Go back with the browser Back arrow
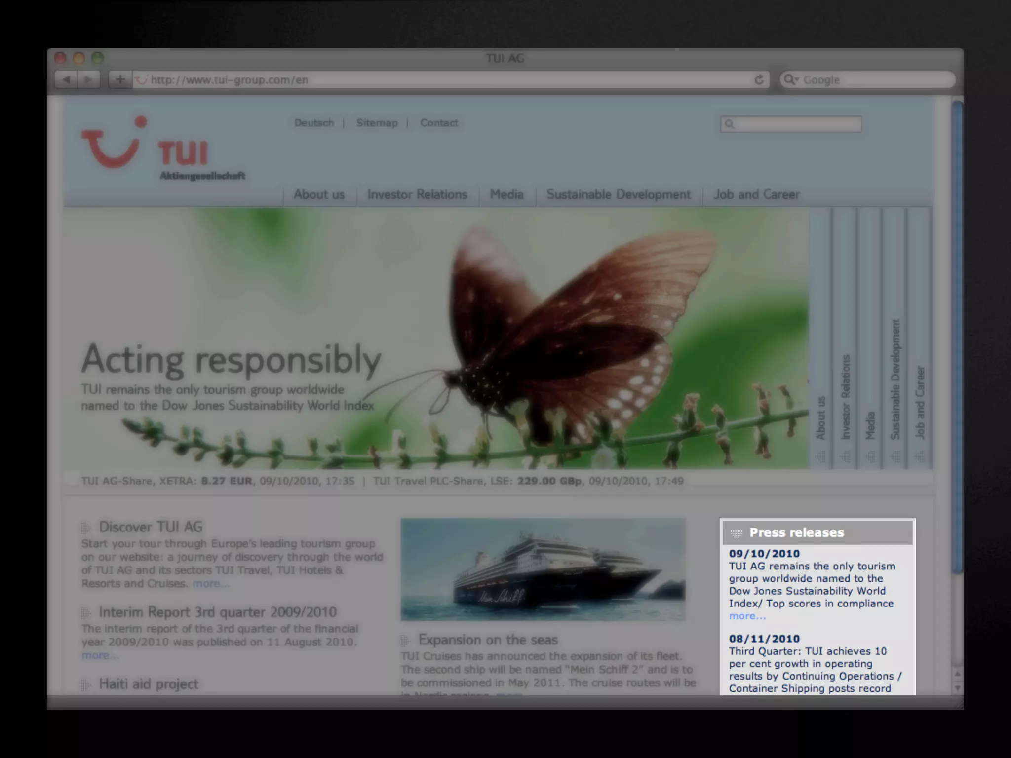The image size is (1011, 758). 66,79
